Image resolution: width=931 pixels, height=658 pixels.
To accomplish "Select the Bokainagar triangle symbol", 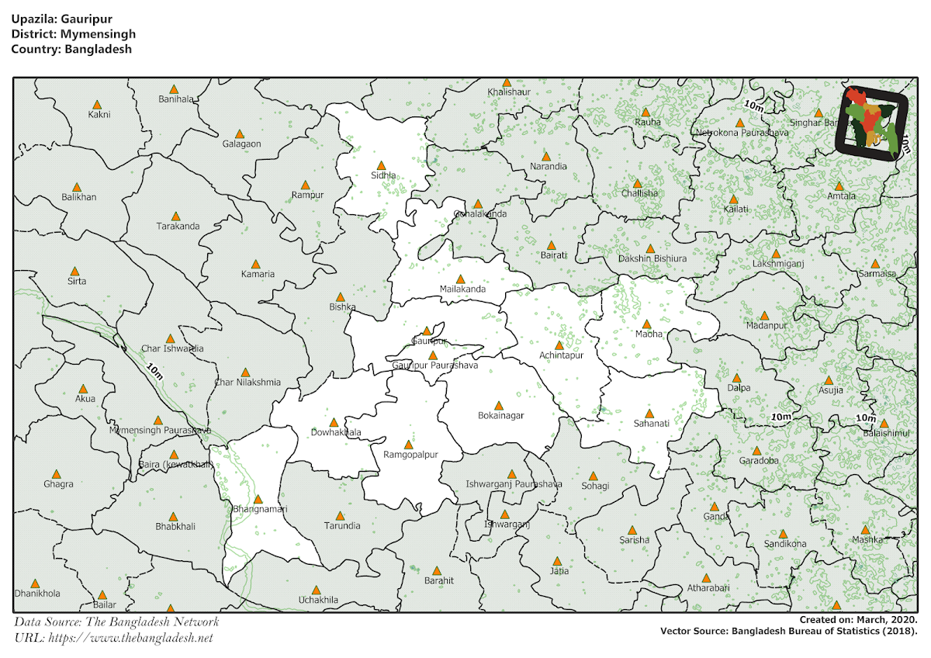I will pos(500,403).
